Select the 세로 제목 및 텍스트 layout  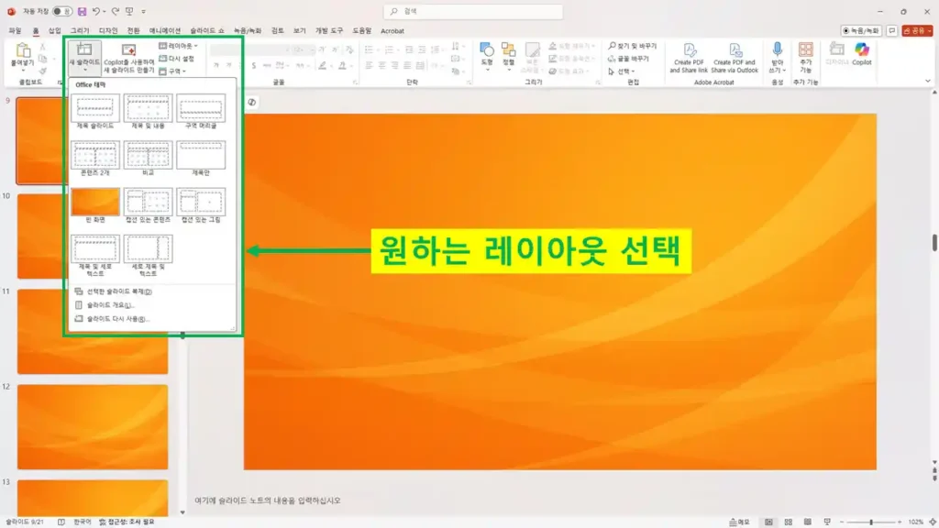point(148,256)
